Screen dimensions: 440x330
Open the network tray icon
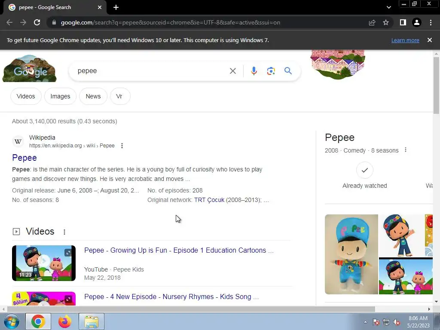(x=386, y=322)
